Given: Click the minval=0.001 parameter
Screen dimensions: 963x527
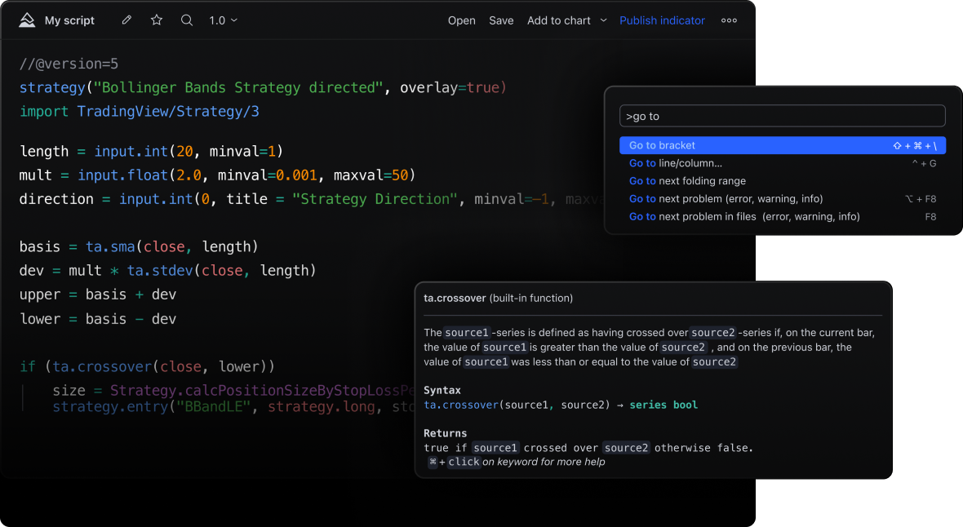Looking at the screenshot, I should pyautogui.click(x=267, y=175).
